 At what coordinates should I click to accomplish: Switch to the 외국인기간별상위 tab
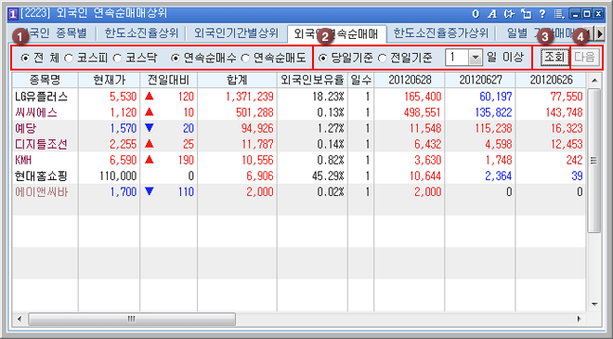236,33
